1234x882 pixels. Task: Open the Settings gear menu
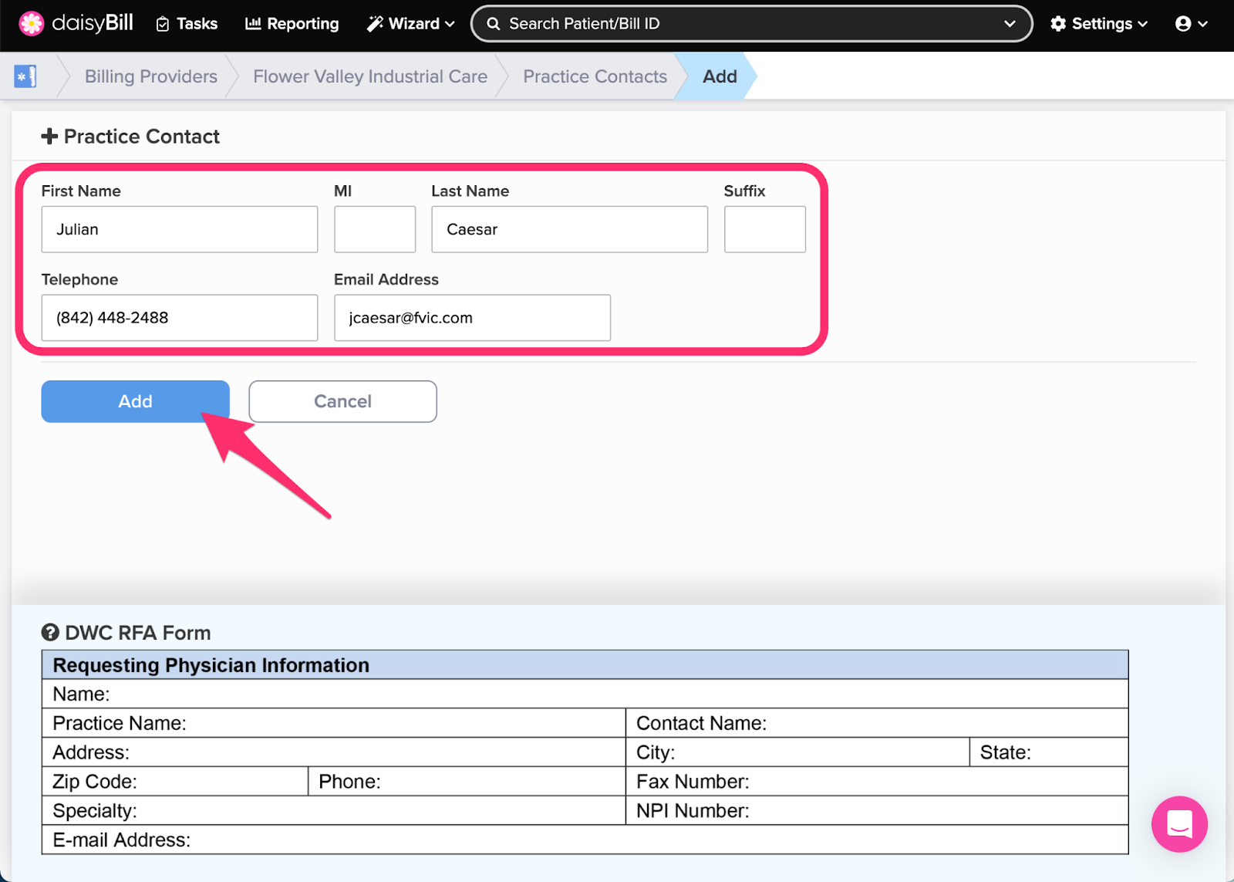[1099, 24]
